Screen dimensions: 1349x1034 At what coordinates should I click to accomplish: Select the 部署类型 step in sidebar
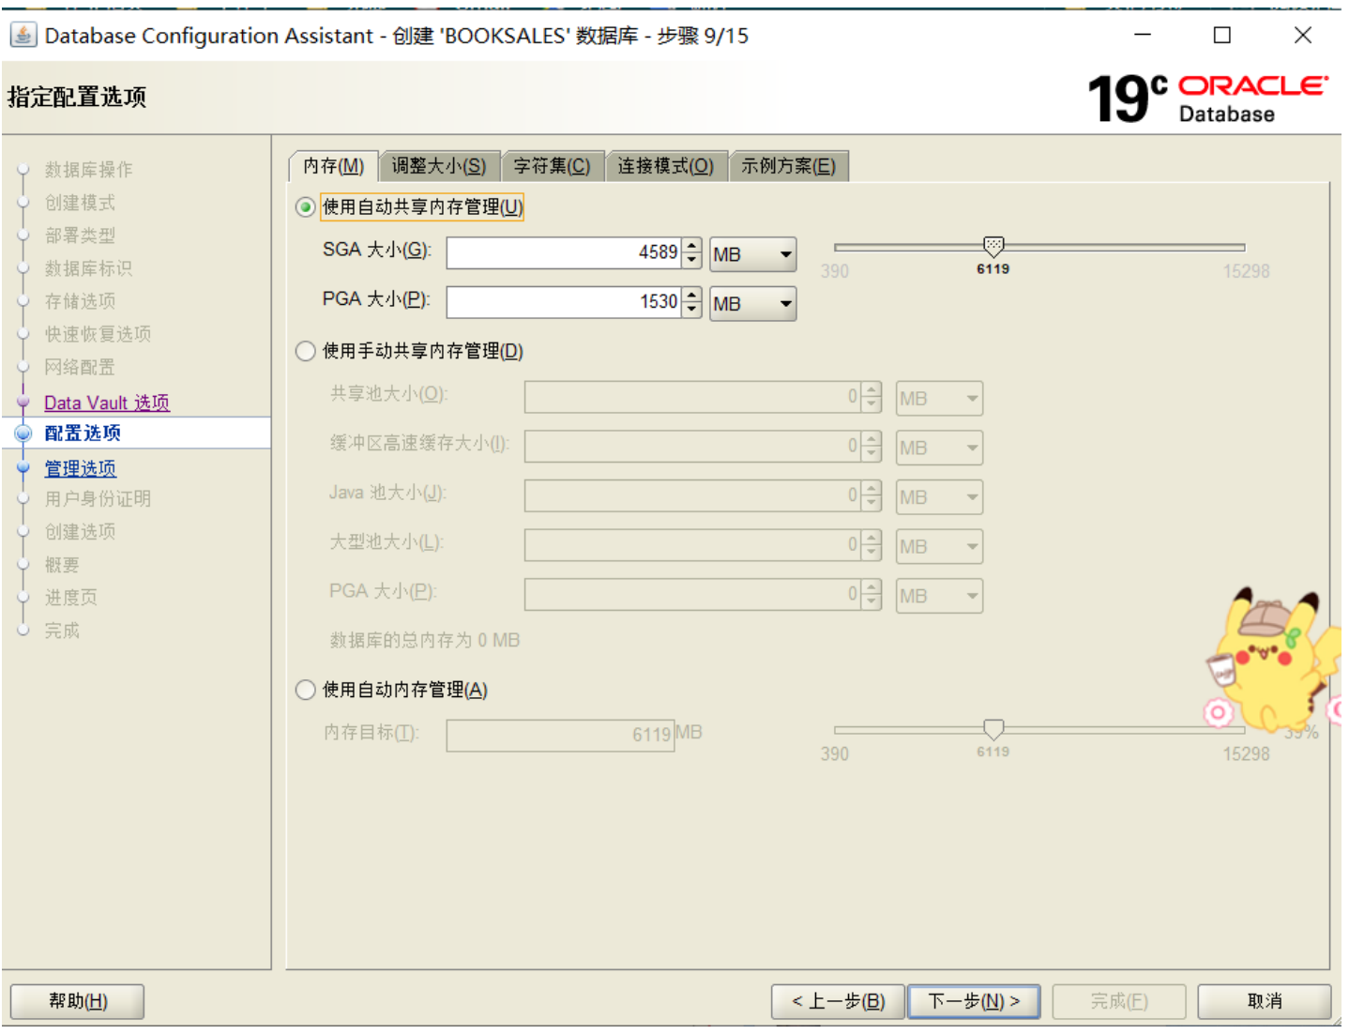click(x=80, y=236)
